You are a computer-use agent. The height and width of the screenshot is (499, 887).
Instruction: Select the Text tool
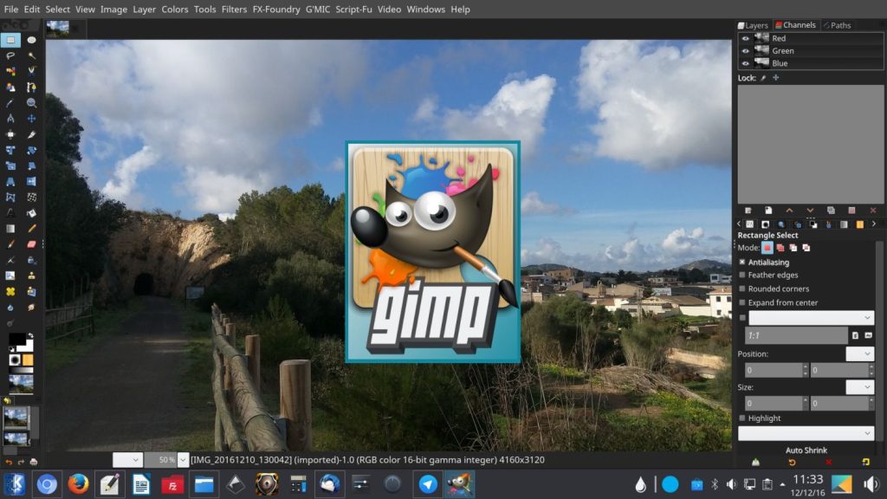click(10, 211)
